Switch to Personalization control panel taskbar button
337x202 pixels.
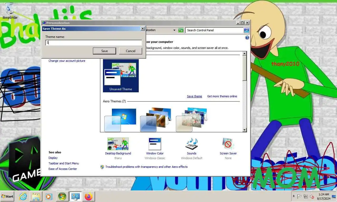tap(76, 196)
